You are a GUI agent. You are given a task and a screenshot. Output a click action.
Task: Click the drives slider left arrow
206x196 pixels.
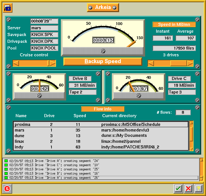[x=151, y=63]
